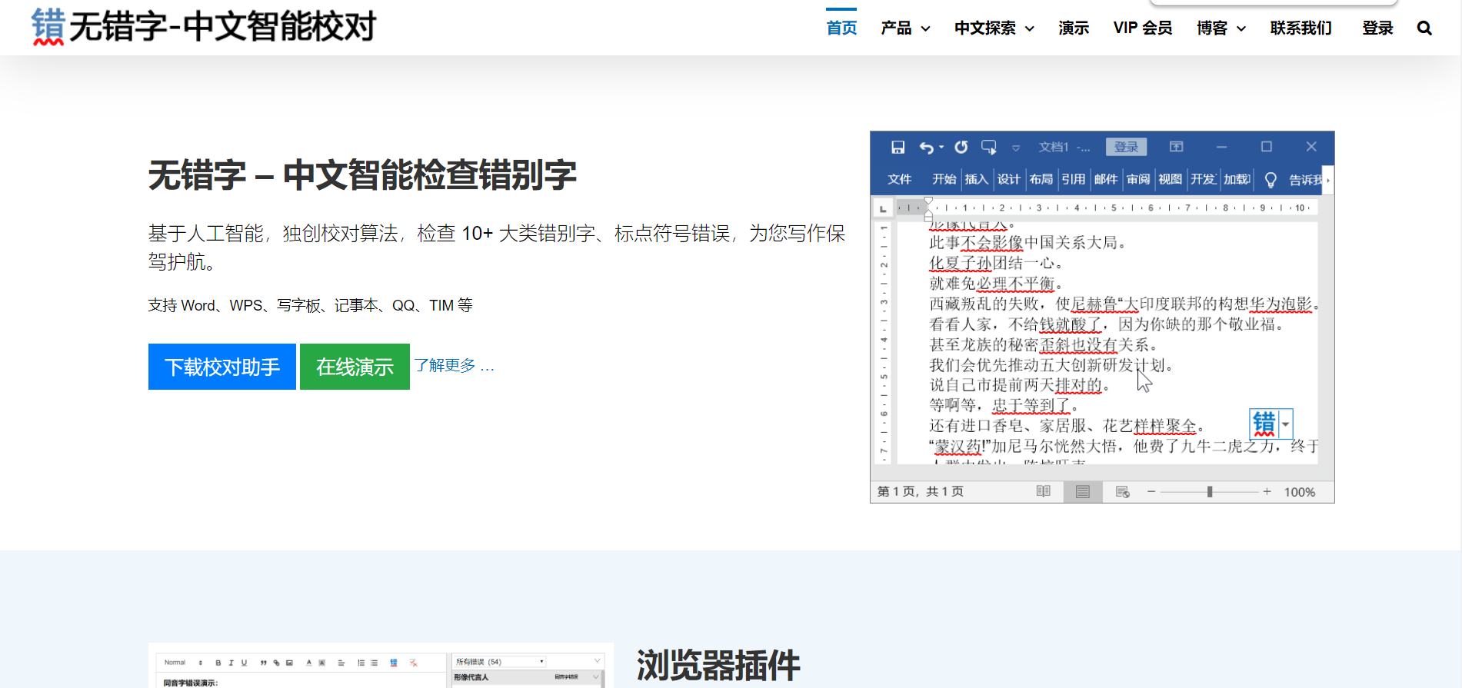The image size is (1462, 688).
Task: Click the Save icon in Word title bar
Action: 898,147
